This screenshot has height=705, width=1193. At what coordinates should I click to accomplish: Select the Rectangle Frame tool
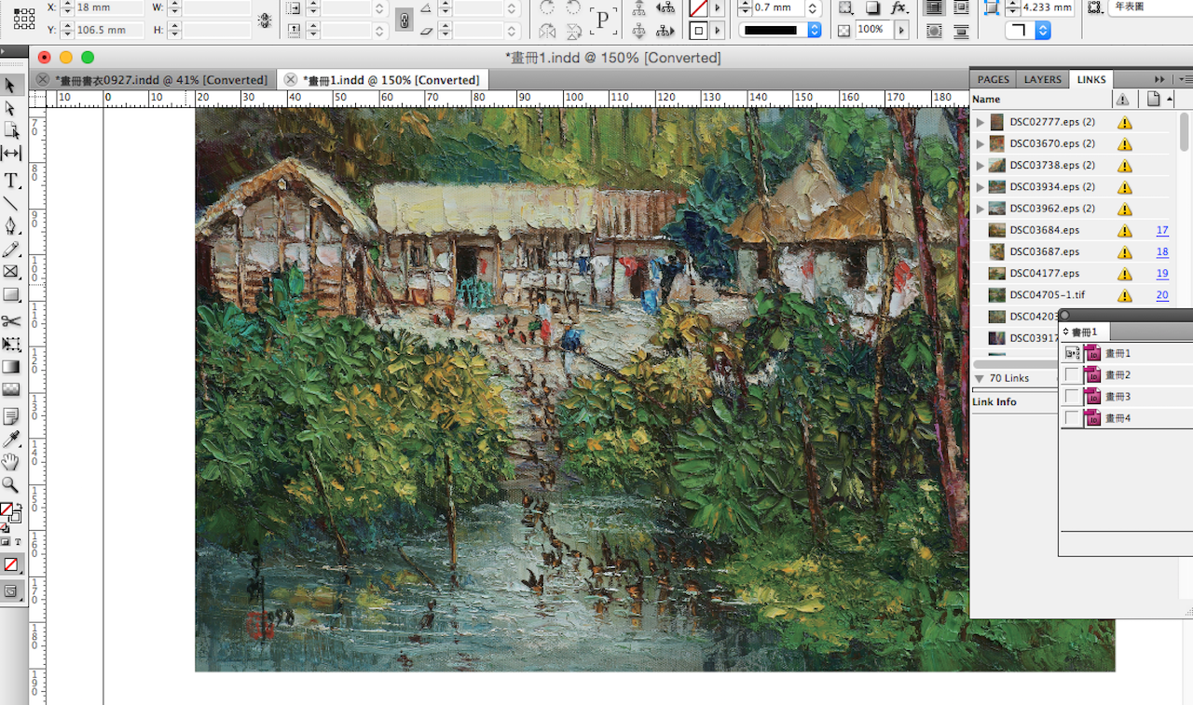pyautogui.click(x=11, y=272)
